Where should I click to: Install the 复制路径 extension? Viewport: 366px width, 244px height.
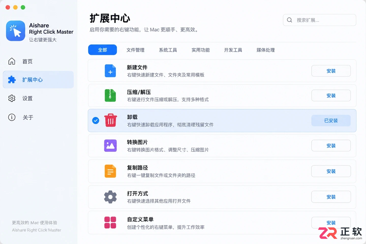[x=331, y=171]
